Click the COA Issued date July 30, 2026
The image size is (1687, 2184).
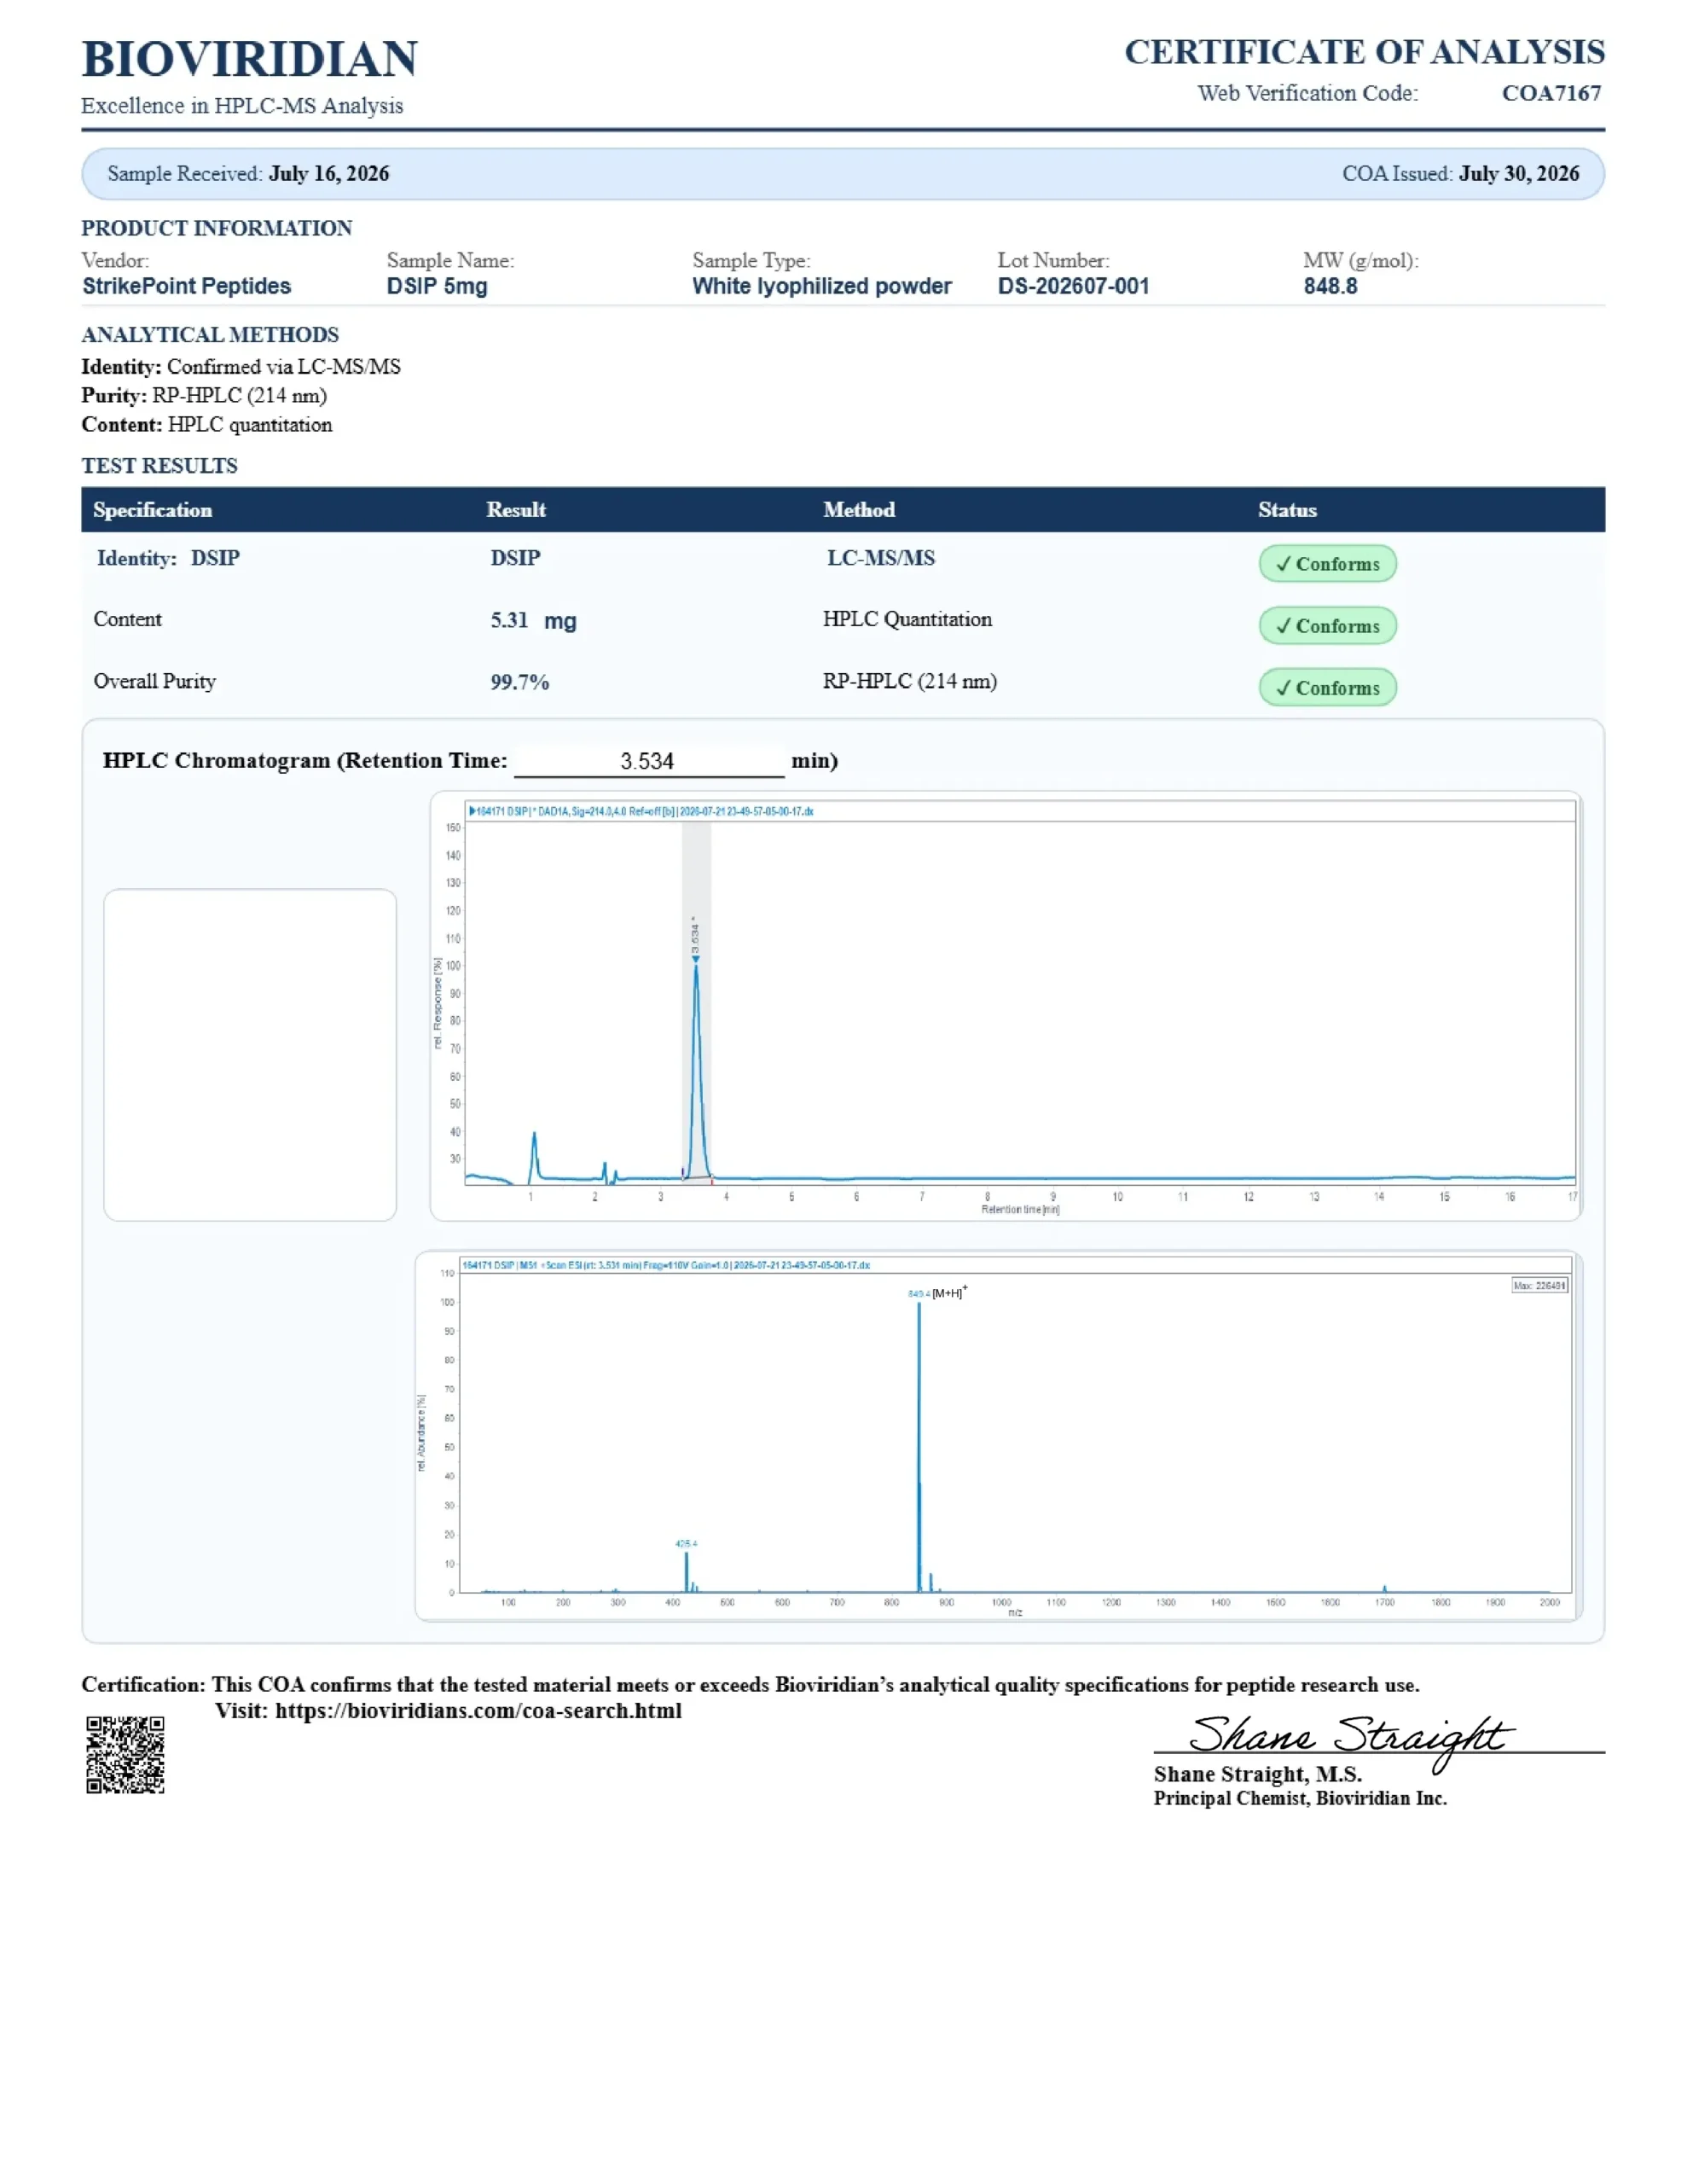tap(1518, 173)
